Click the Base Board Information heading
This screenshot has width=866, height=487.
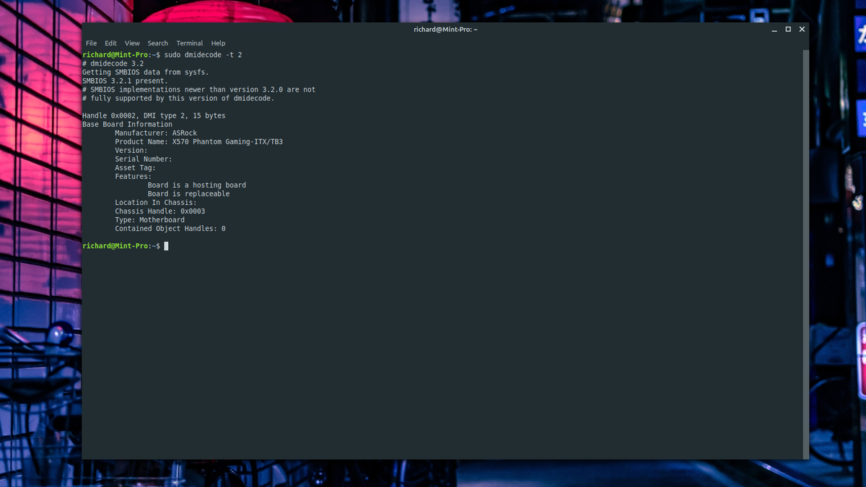click(127, 124)
